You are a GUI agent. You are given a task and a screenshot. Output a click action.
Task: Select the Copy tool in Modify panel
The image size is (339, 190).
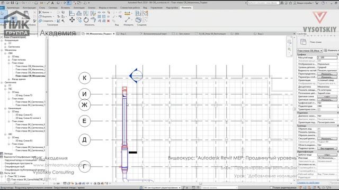pos(79,20)
